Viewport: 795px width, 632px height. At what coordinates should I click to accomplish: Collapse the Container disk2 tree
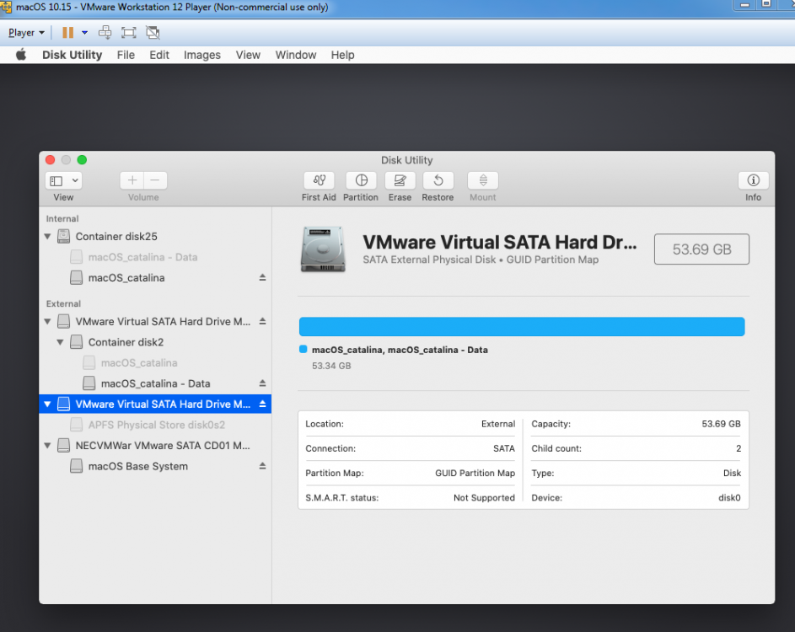tap(61, 342)
